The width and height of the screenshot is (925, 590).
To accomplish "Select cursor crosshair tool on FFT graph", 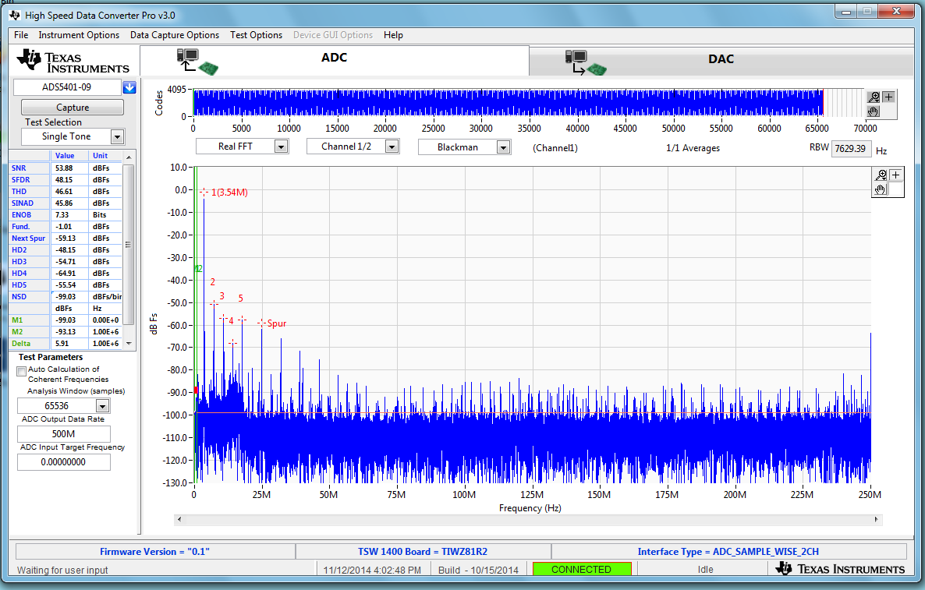I will tap(895, 175).
